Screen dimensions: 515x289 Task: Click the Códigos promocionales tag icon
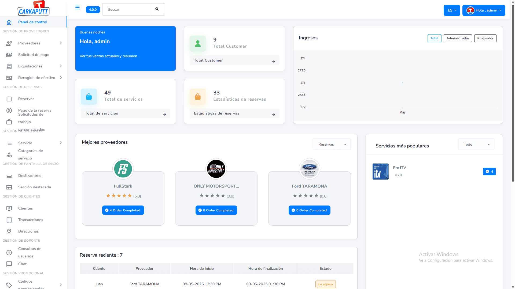9,285
